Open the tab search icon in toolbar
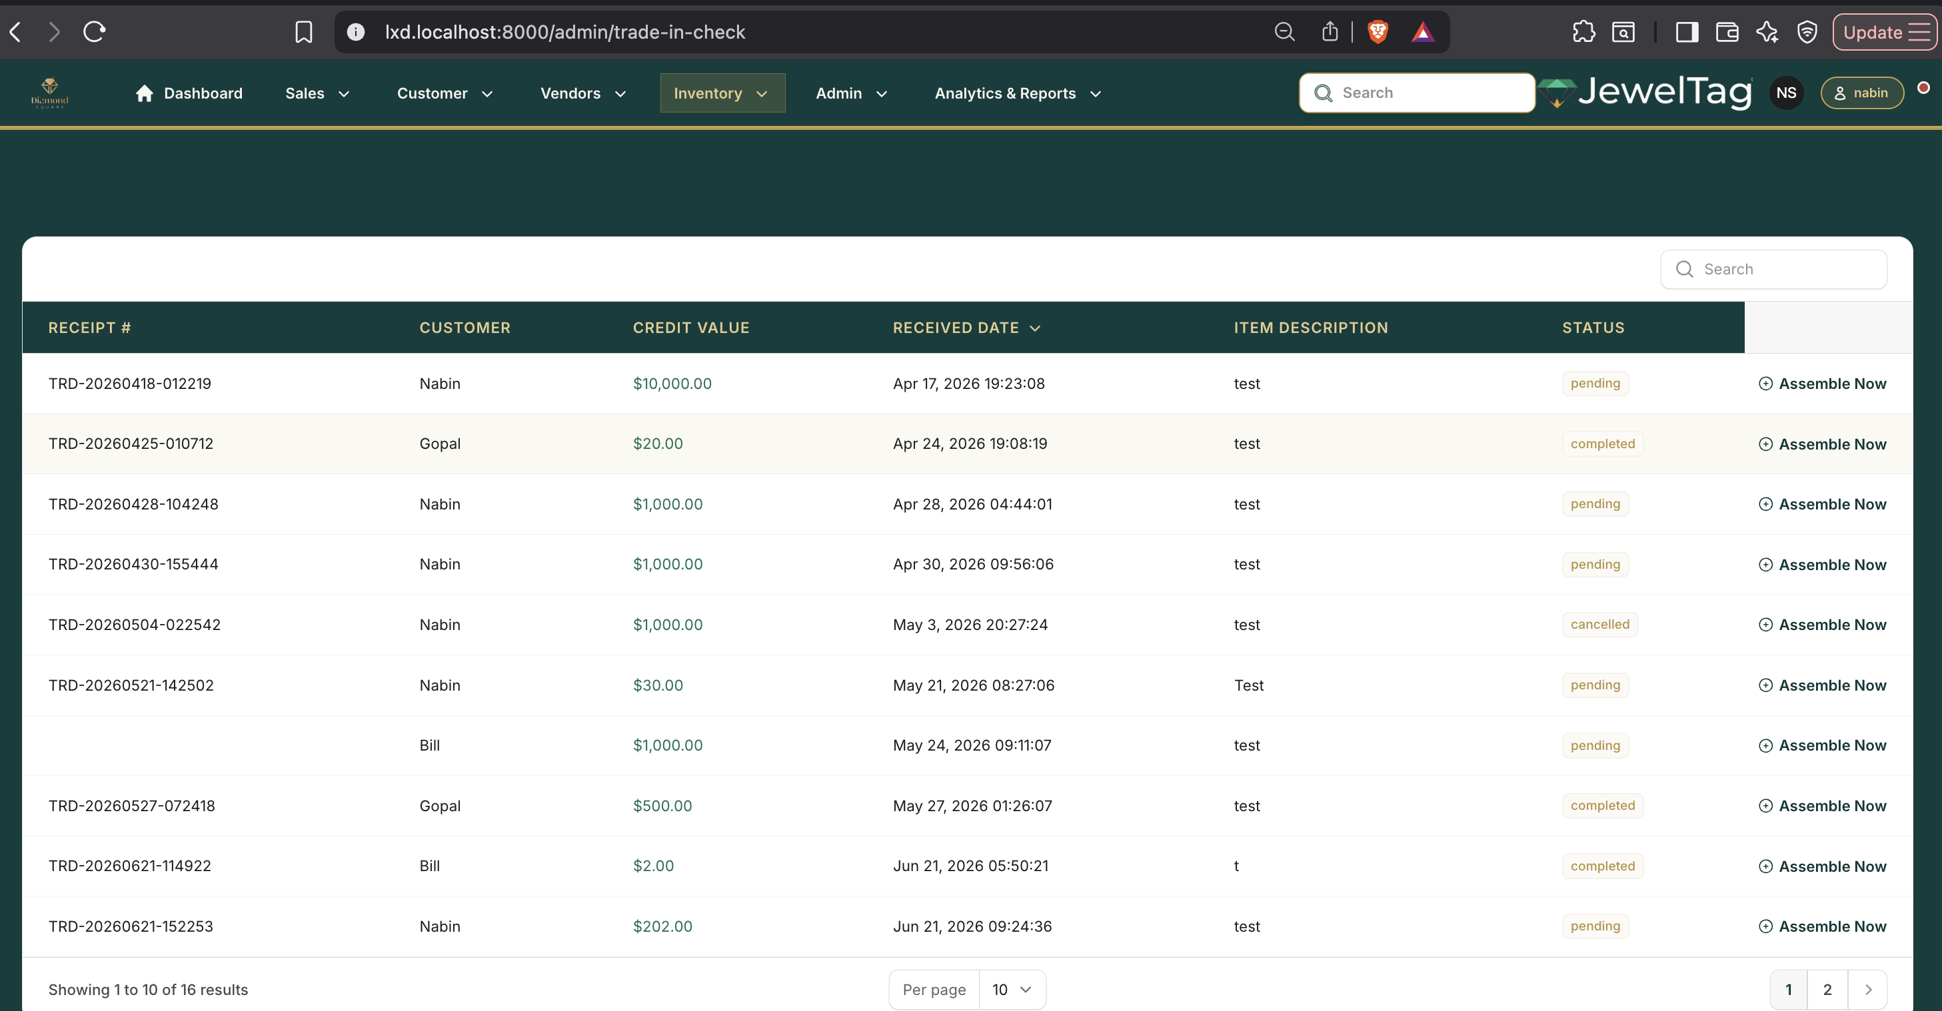Image resolution: width=1942 pixels, height=1011 pixels. pos(1623,32)
